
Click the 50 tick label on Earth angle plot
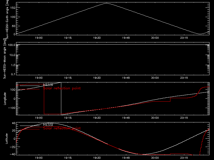(14, 26)
